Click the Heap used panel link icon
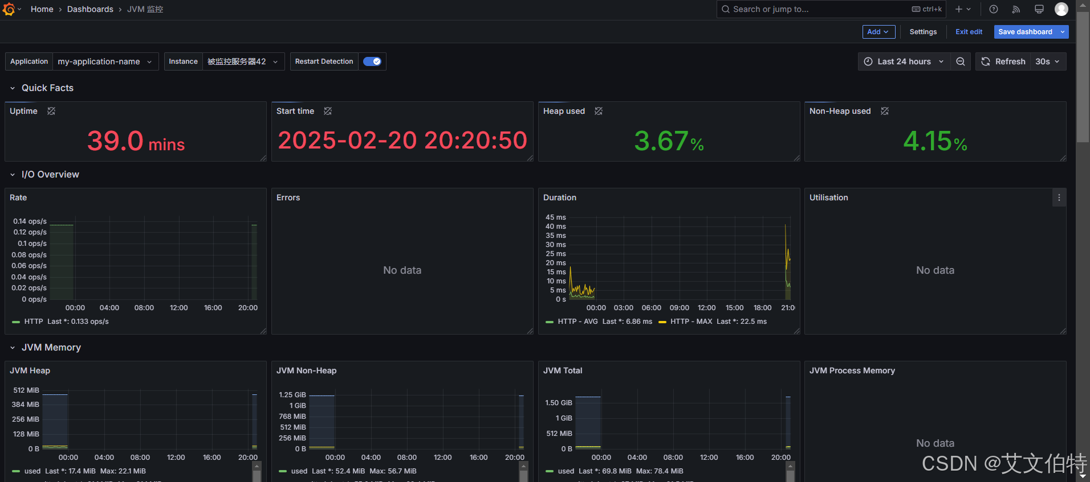The height and width of the screenshot is (482, 1090). pyautogui.click(x=599, y=111)
